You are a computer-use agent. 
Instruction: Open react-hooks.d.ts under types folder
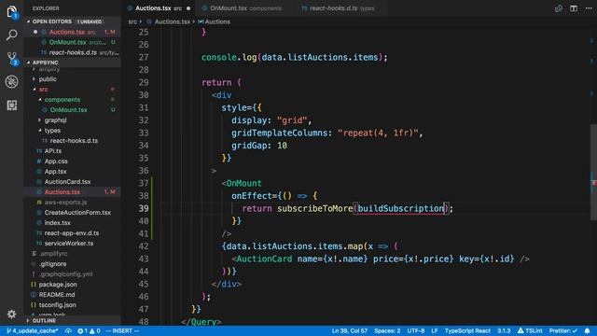coord(74,141)
